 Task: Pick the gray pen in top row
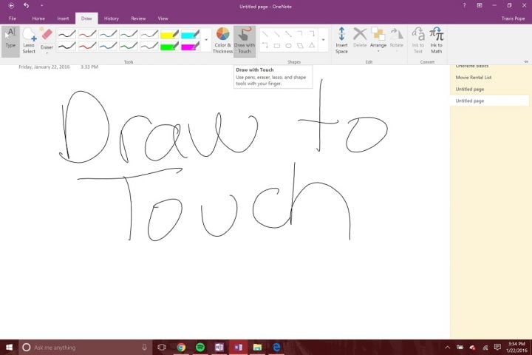click(149, 34)
